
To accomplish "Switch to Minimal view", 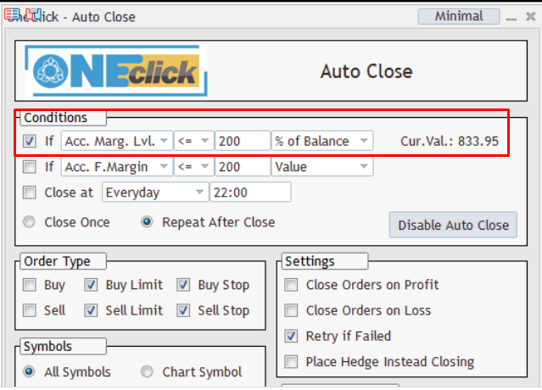I will [459, 16].
